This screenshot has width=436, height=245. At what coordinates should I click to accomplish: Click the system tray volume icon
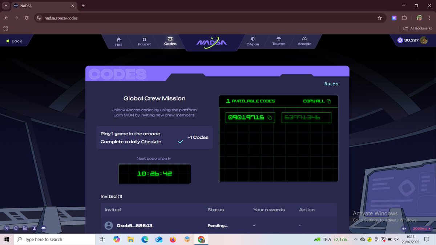coord(396,239)
